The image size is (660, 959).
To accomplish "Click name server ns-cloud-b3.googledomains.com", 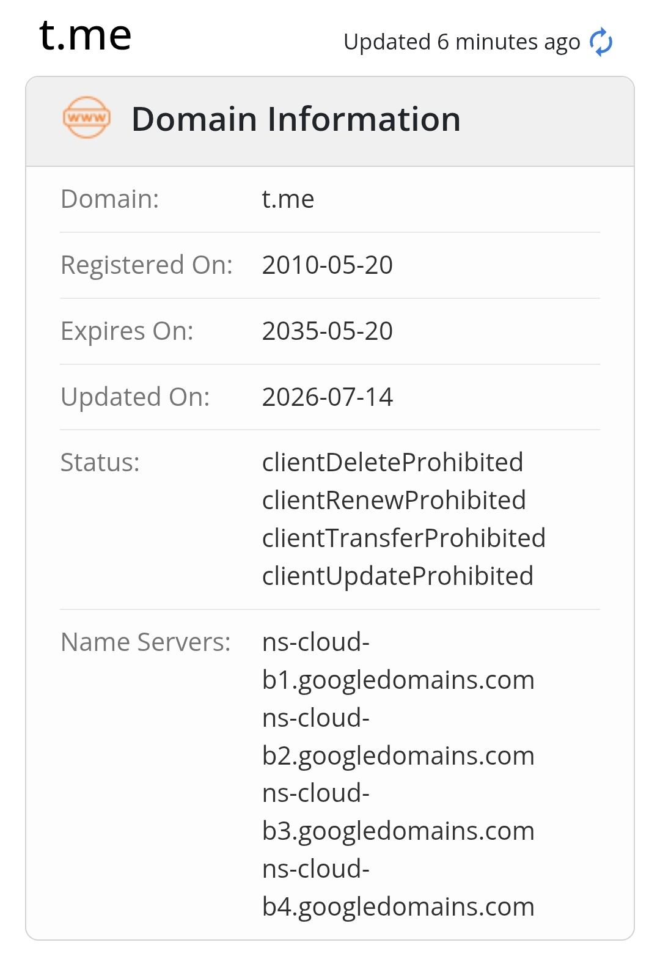I will [x=398, y=812].
